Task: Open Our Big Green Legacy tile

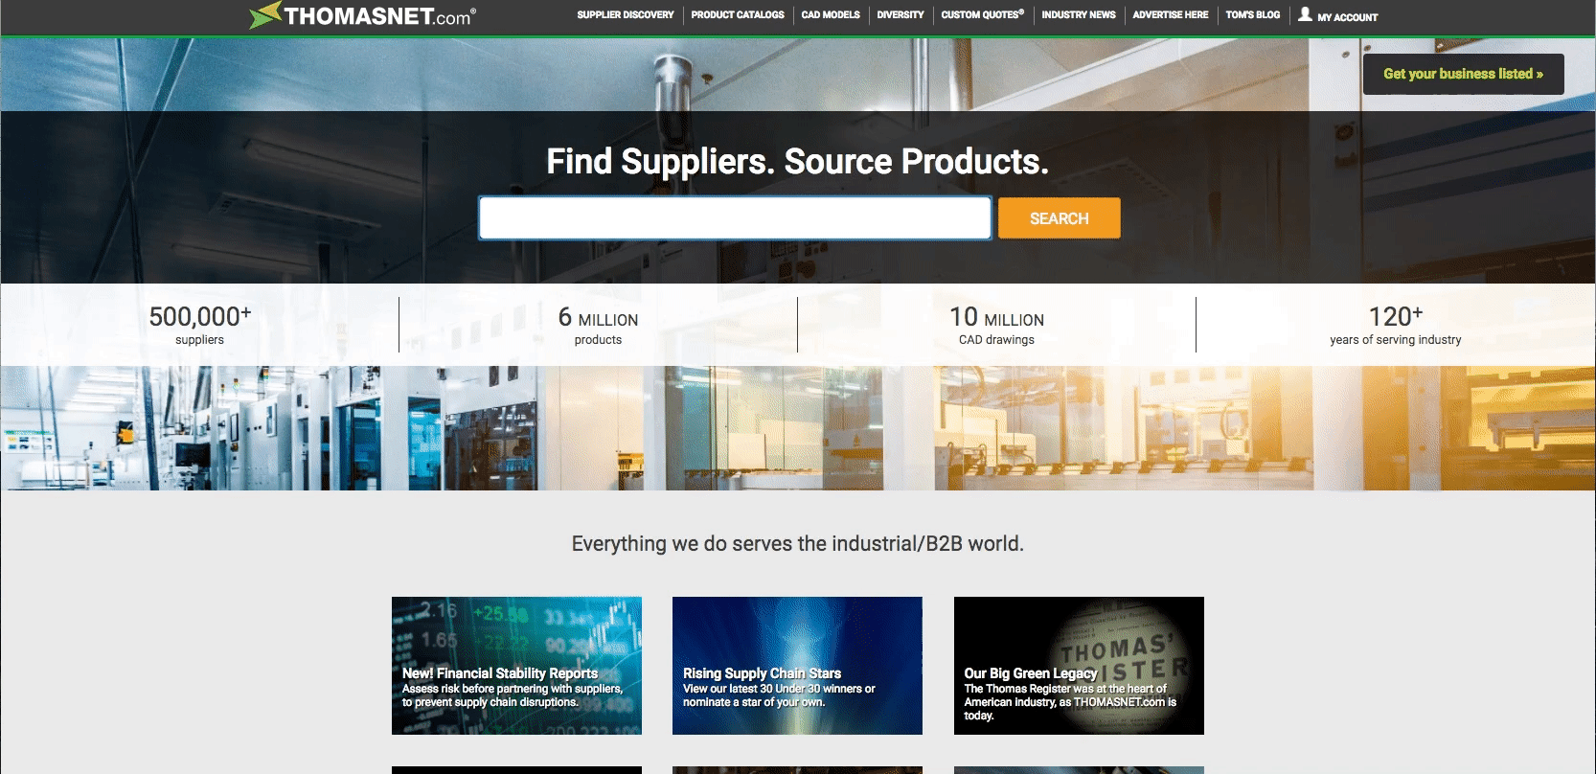Action: pos(1079,666)
